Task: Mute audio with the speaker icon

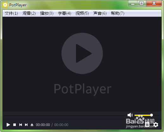Action: coord(130,115)
